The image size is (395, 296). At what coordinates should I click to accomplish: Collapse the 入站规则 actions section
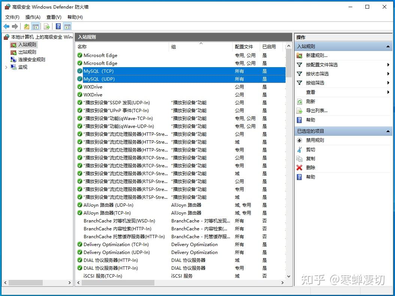388,46
